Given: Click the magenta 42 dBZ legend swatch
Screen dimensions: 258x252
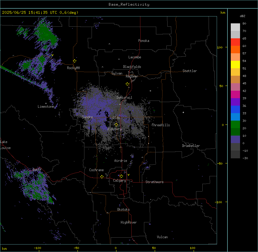Looking at the screenshot, I should (235, 94).
